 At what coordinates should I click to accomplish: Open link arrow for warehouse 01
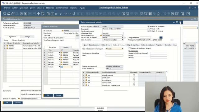pyautogui.click(x=86, y=75)
